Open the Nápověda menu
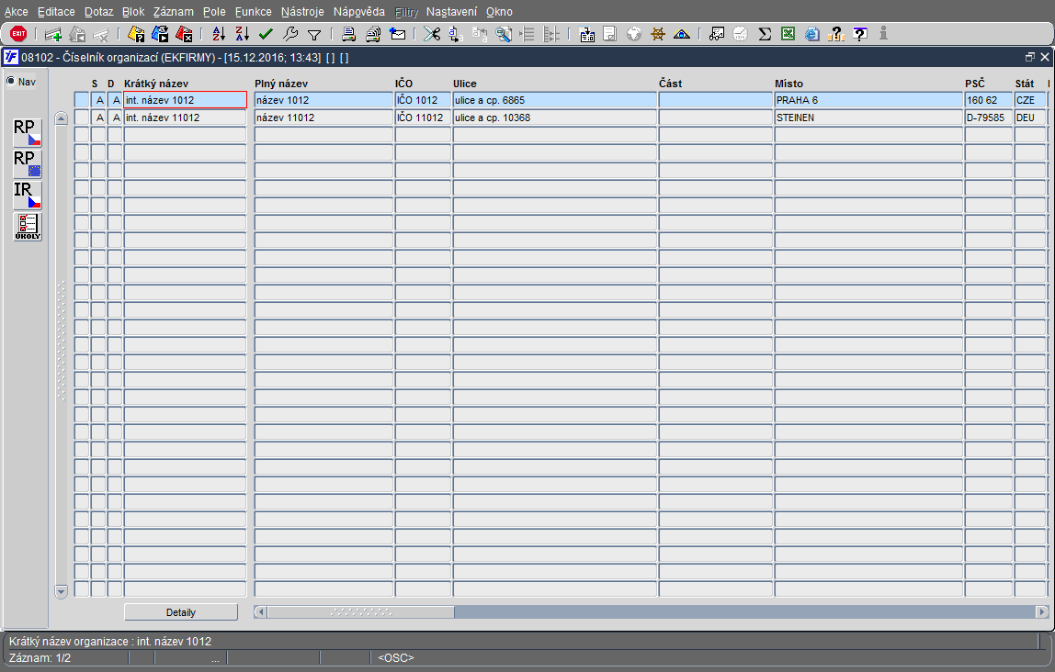1055x672 pixels. pos(358,11)
